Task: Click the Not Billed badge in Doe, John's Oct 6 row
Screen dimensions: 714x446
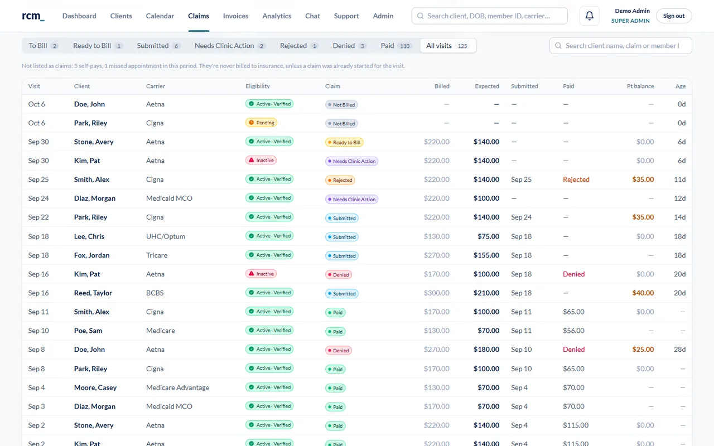Action: click(341, 104)
